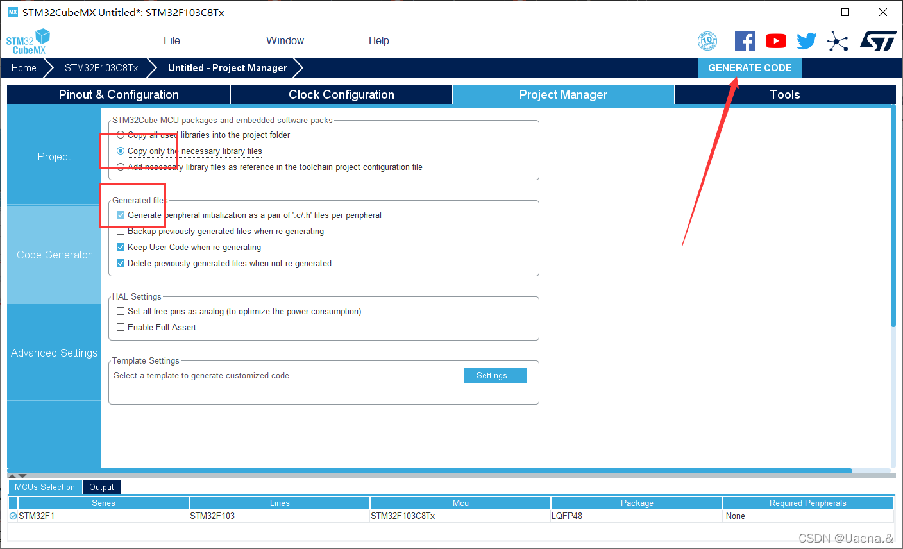Select Add necessary library files as reference
Screen dimensions: 903x549
coord(121,167)
